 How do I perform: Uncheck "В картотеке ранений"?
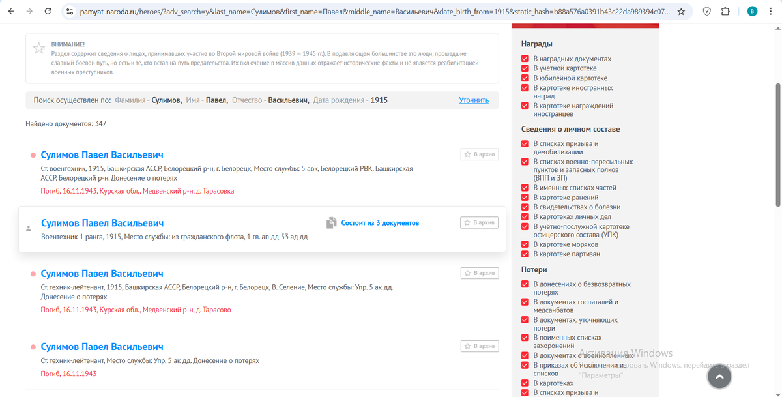tap(525, 198)
